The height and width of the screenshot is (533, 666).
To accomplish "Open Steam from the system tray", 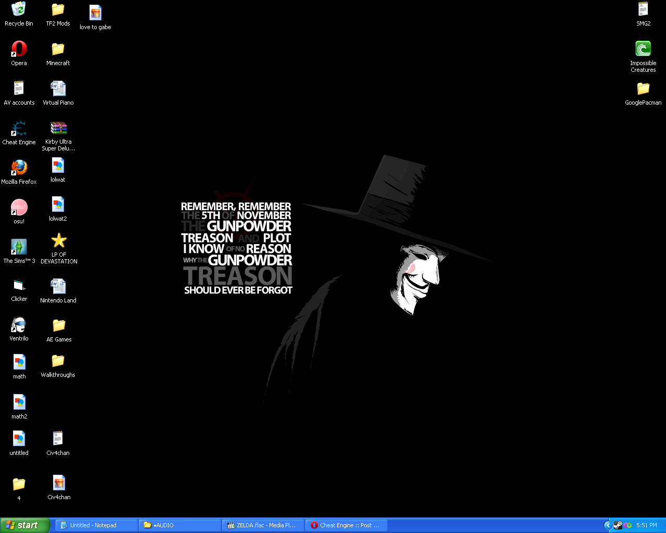I will coord(618,525).
